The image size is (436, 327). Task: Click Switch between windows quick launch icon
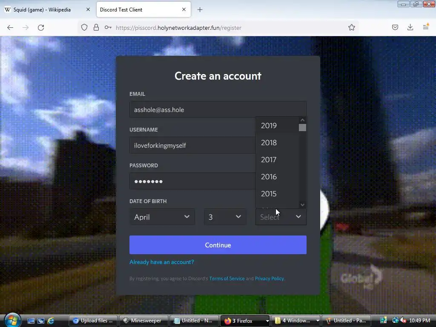click(x=41, y=321)
